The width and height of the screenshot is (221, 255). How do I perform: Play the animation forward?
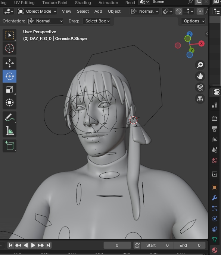pos(33,245)
